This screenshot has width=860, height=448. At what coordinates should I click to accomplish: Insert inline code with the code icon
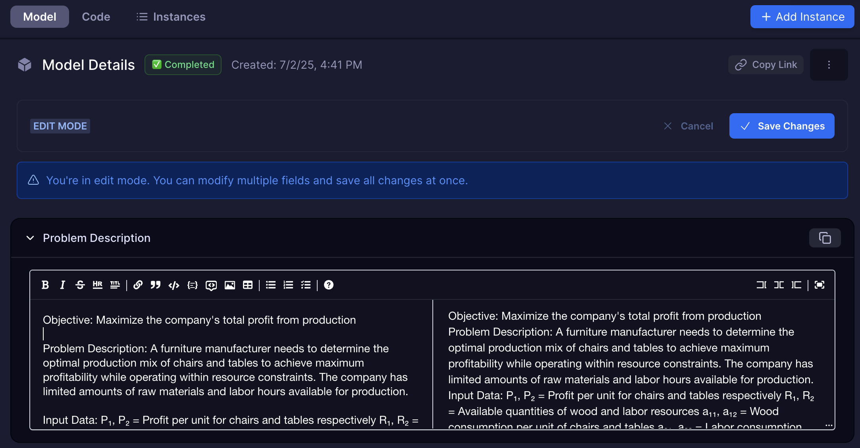(x=174, y=285)
